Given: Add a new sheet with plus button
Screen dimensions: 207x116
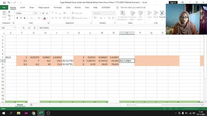Looking at the screenshot, I should pyautogui.click(x=31, y=105).
